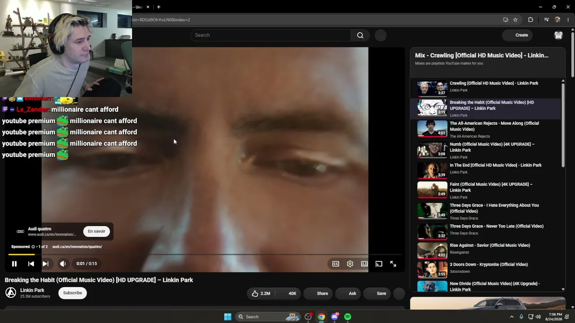The width and height of the screenshot is (575, 323).
Task: Skip to the next video in the player
Action: (x=45, y=264)
